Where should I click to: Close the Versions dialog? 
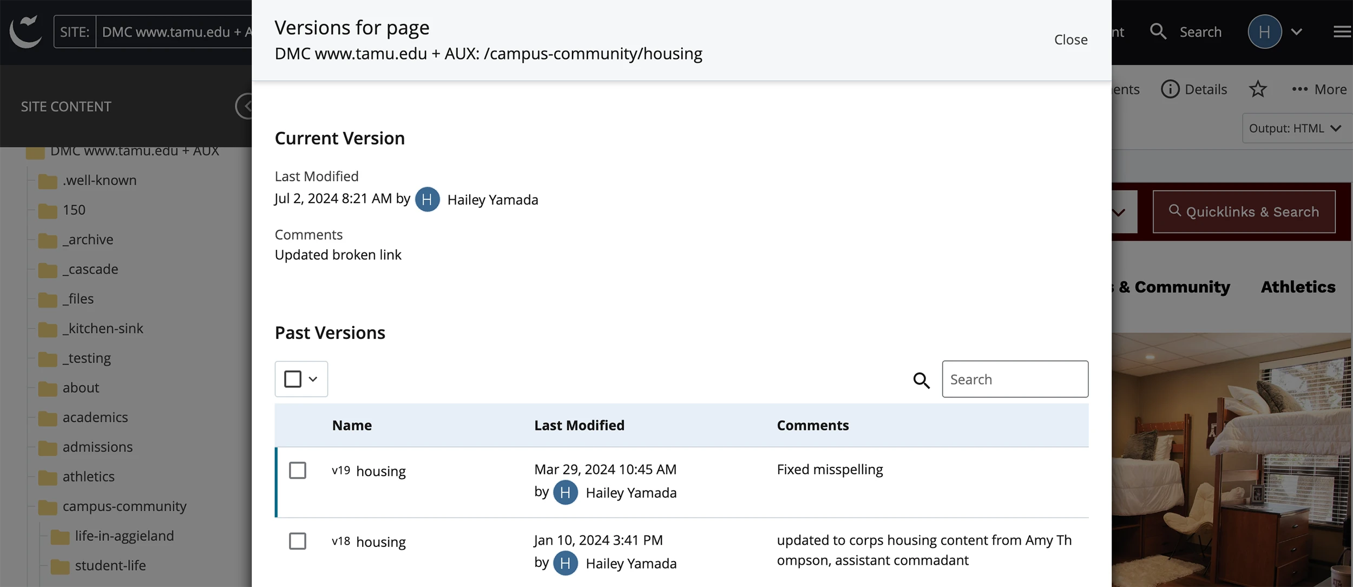pyautogui.click(x=1070, y=40)
